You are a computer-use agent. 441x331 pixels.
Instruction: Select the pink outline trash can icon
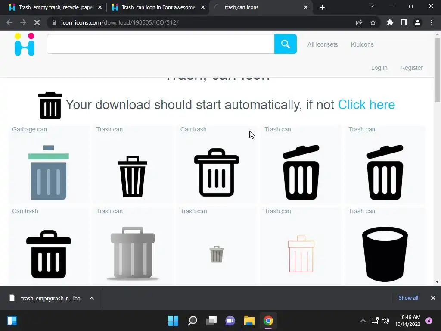pos(301,254)
